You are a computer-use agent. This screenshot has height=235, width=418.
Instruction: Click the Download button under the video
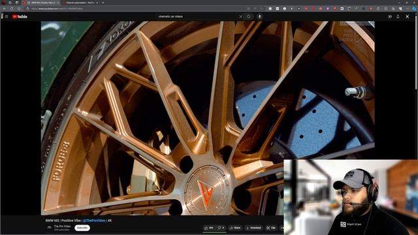coord(253,228)
